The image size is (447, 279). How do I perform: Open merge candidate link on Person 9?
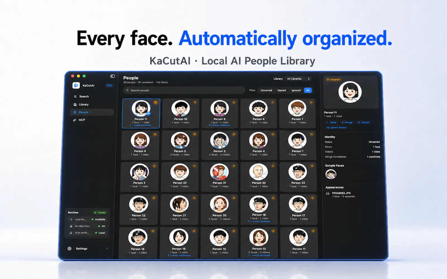(x=220, y=125)
